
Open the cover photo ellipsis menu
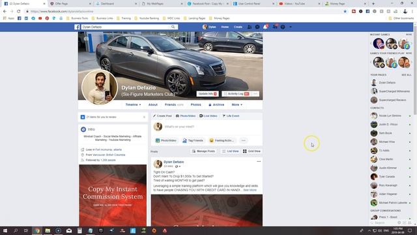click(255, 94)
